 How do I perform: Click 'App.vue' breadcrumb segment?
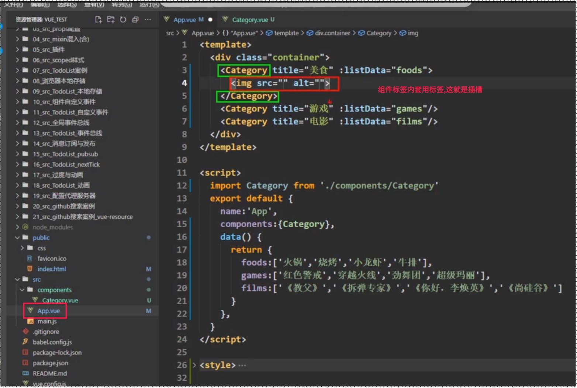pyautogui.click(x=203, y=33)
